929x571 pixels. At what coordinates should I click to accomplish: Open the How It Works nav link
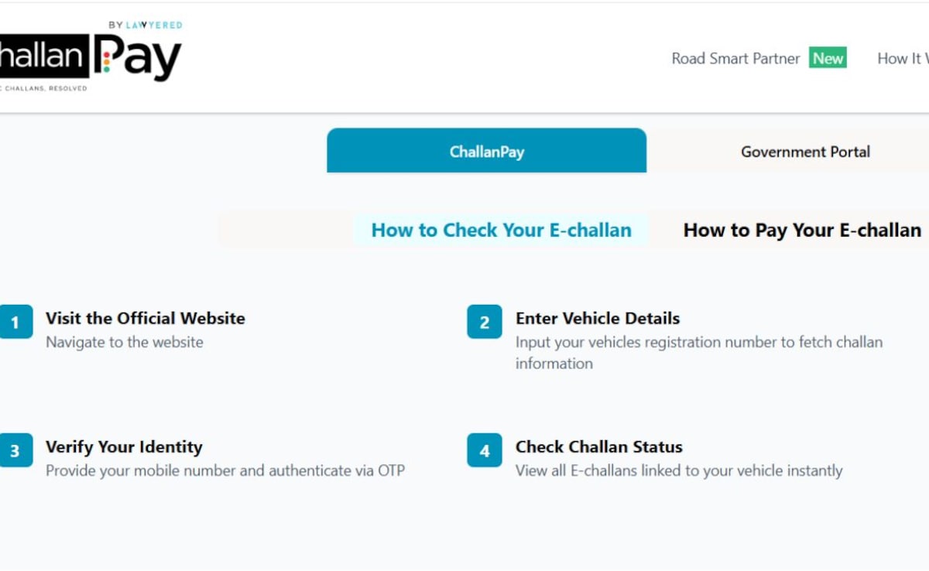[x=903, y=59]
